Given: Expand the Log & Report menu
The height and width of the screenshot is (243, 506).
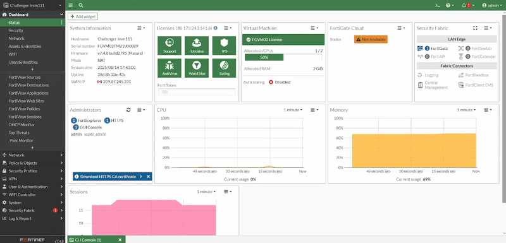Looking at the screenshot, I should (33, 218).
